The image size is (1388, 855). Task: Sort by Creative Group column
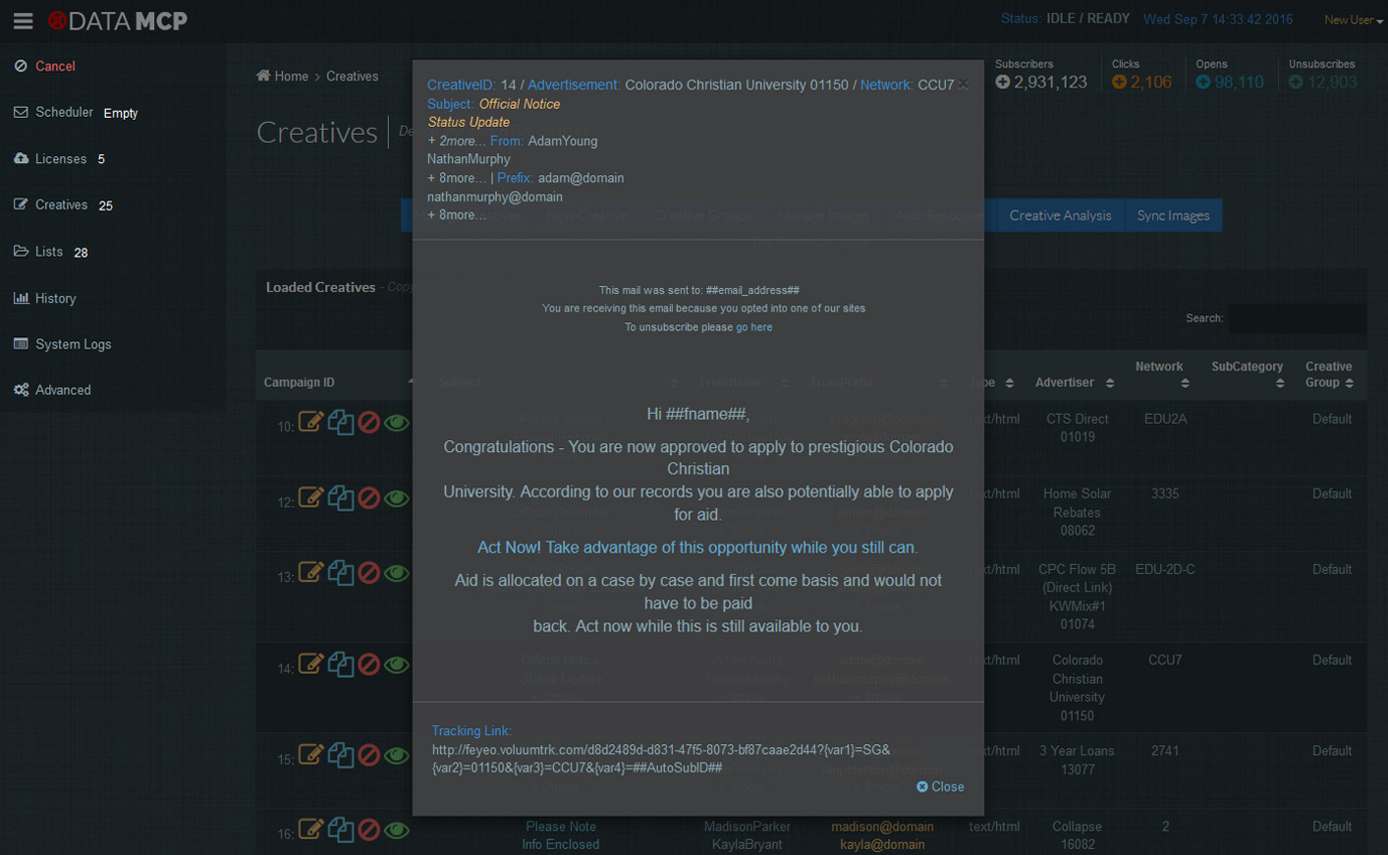(1329, 374)
